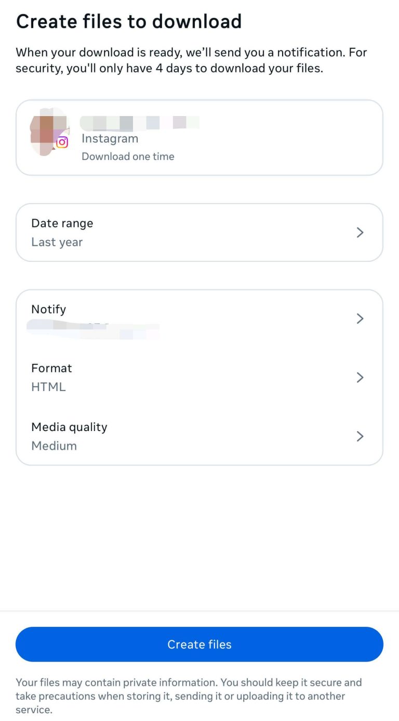The width and height of the screenshot is (399, 721).
Task: Open the Date range selector
Action: (x=199, y=232)
